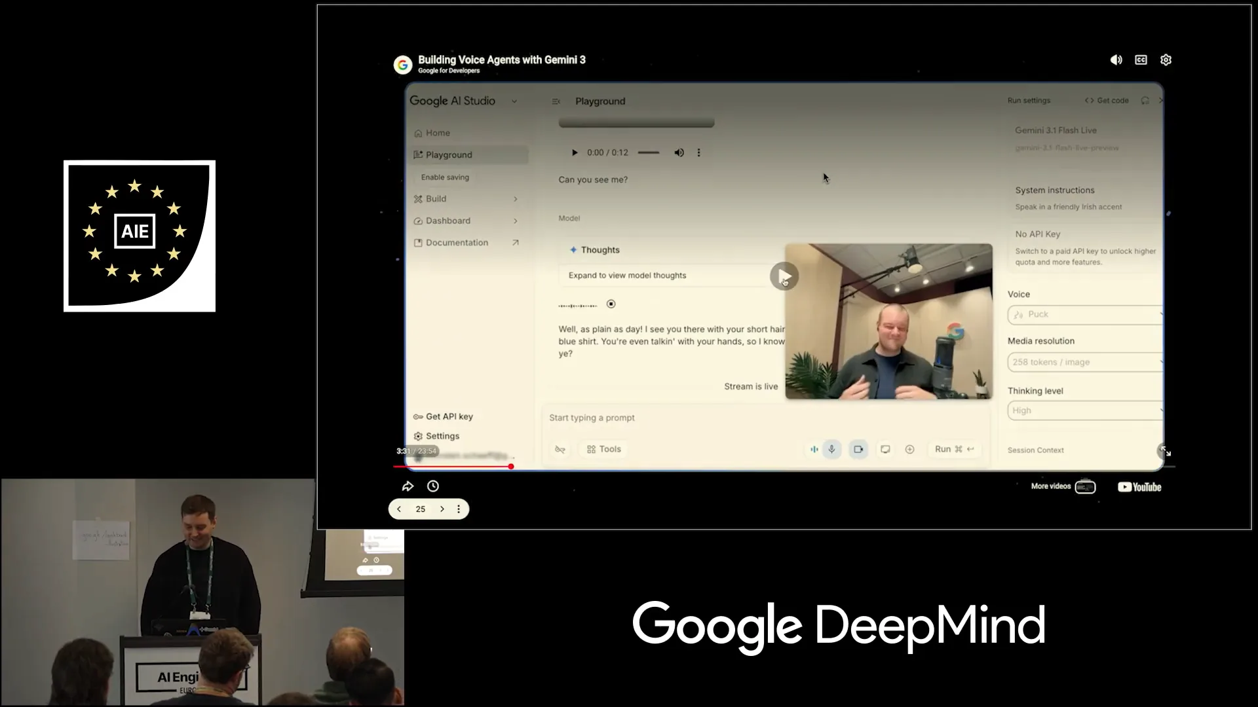Open the audio clip more options menu
The image size is (1258, 707).
pyautogui.click(x=698, y=153)
